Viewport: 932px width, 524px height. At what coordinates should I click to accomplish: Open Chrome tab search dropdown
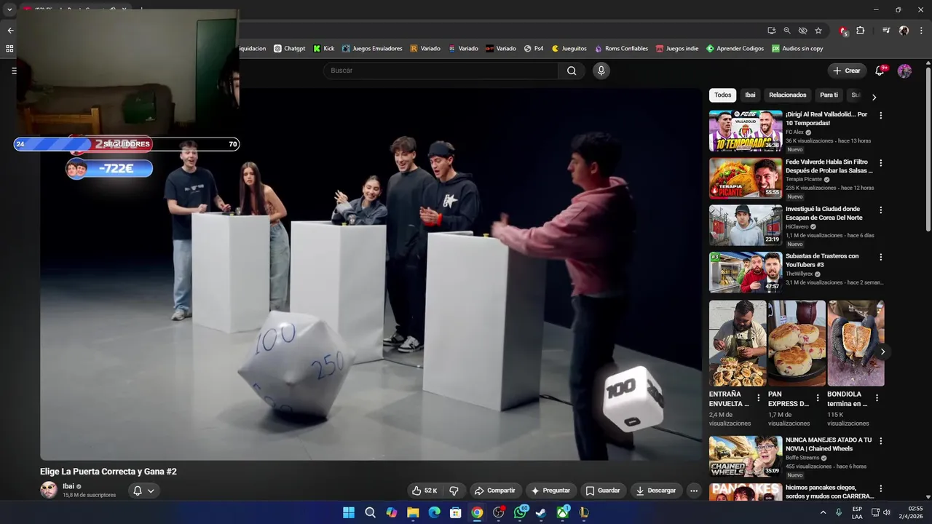click(9, 9)
